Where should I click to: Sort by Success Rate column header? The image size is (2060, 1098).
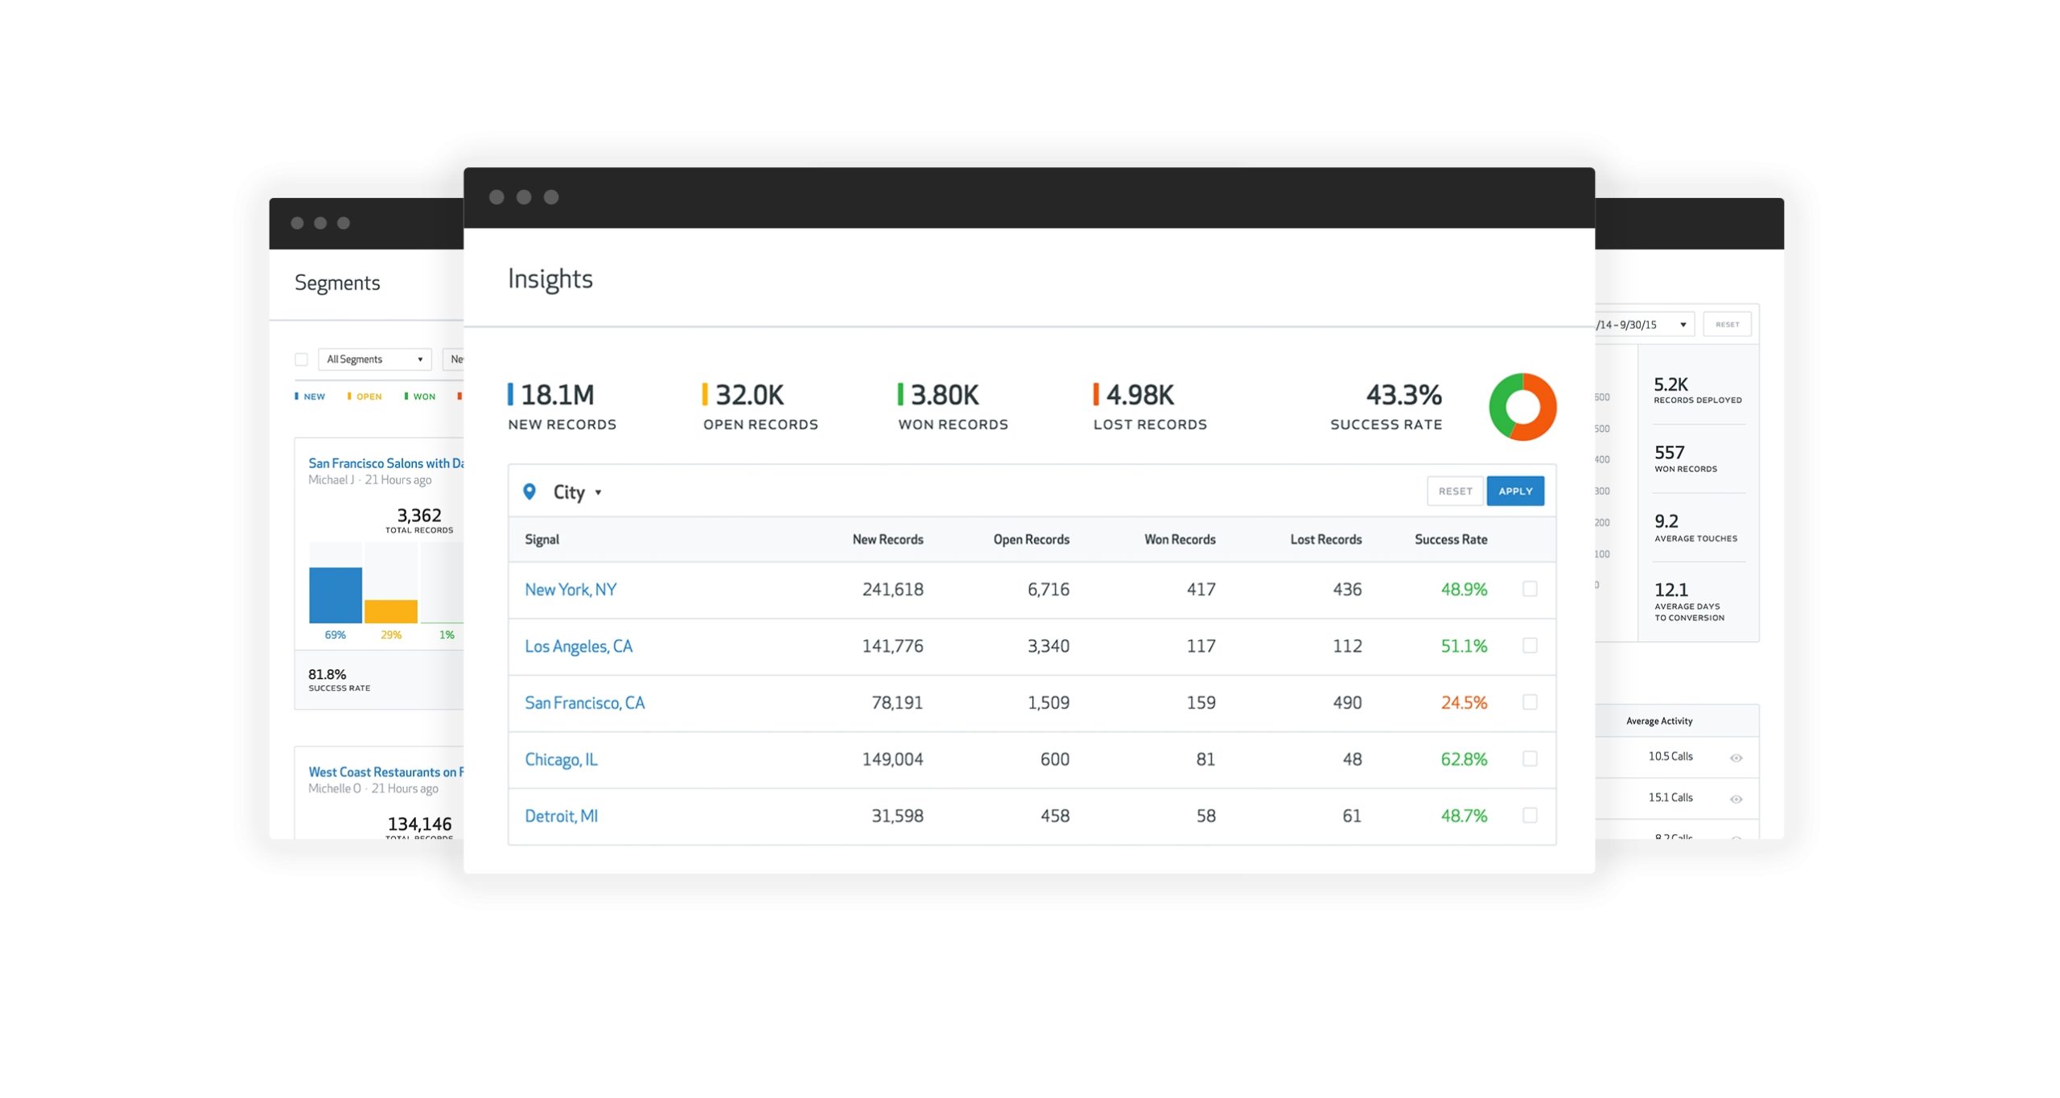(x=1450, y=539)
